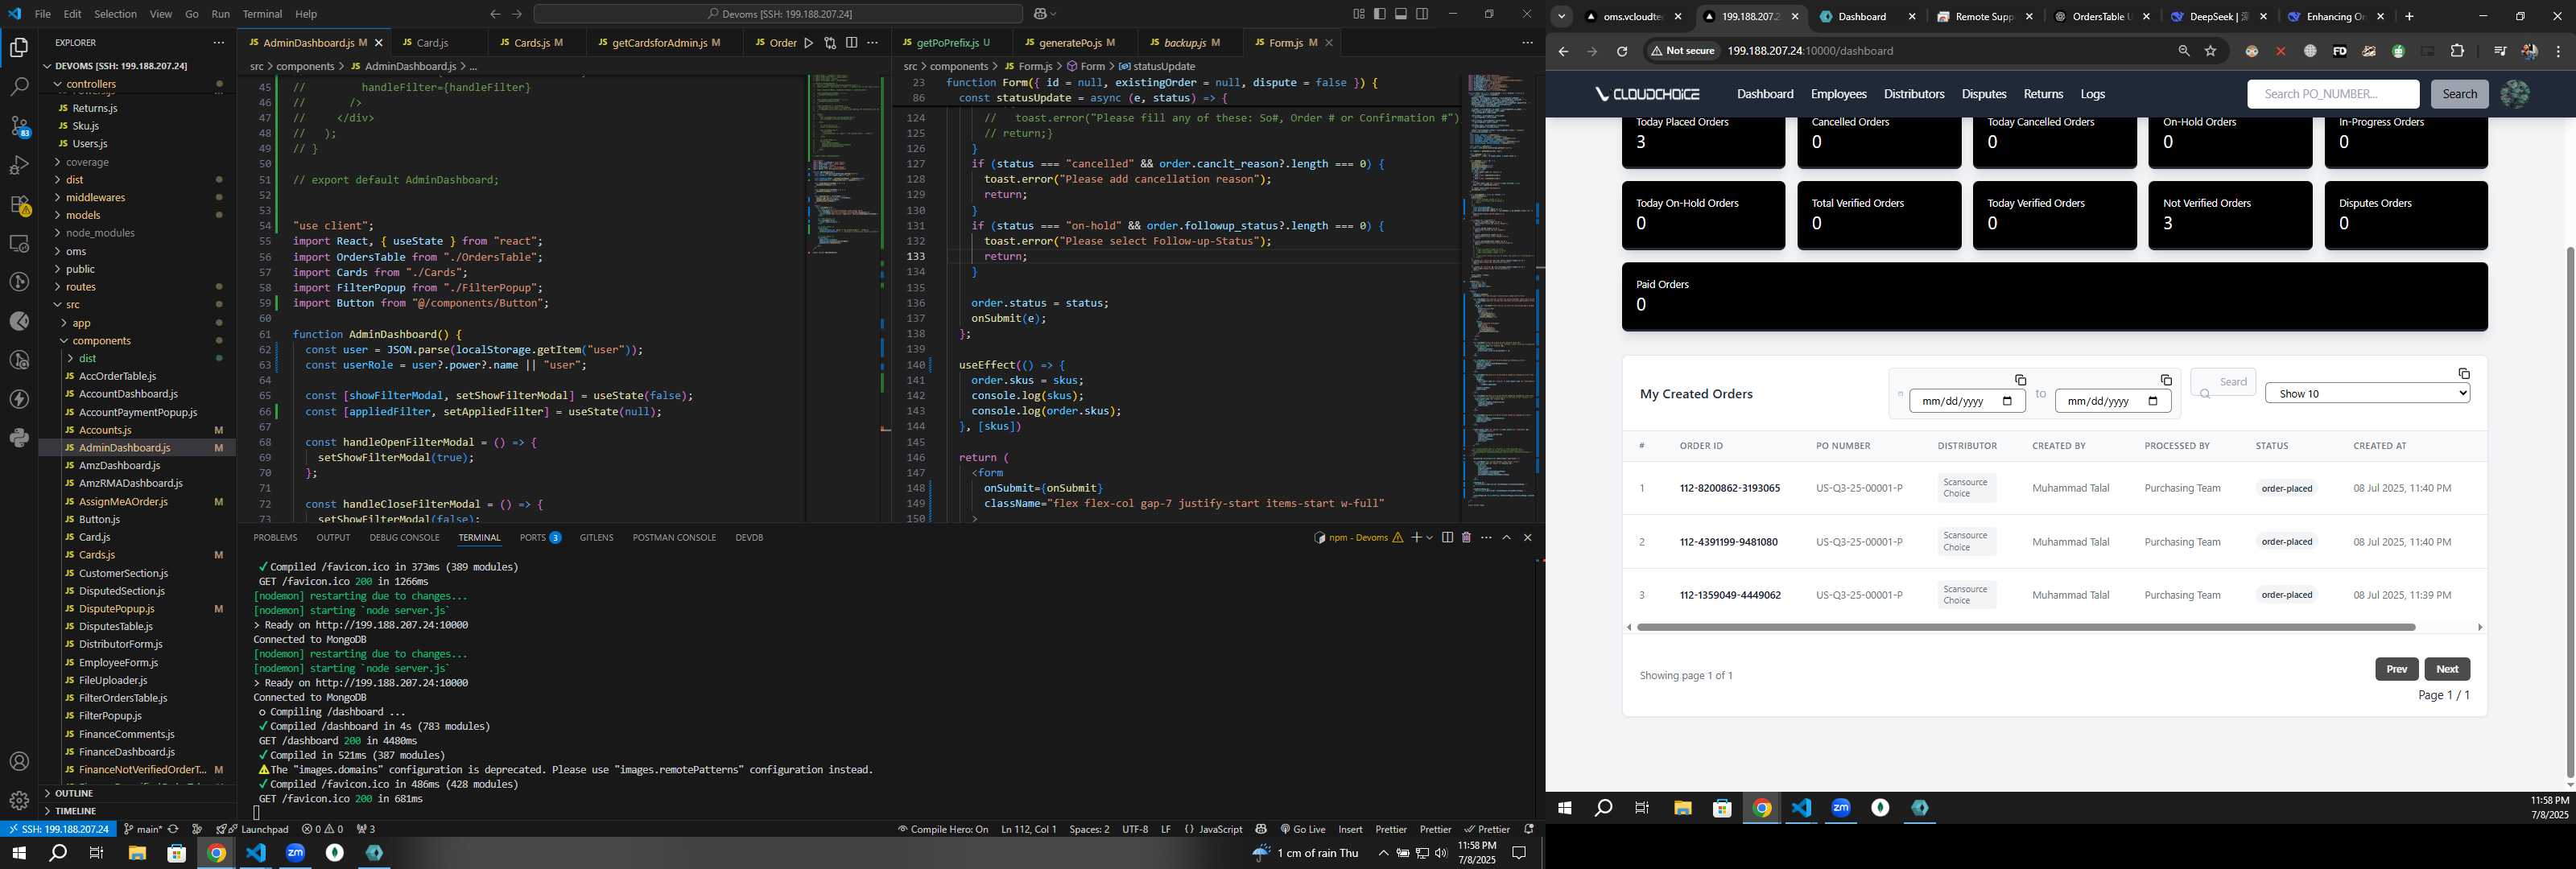Open AccountDashboard.js in Explorer

point(128,394)
